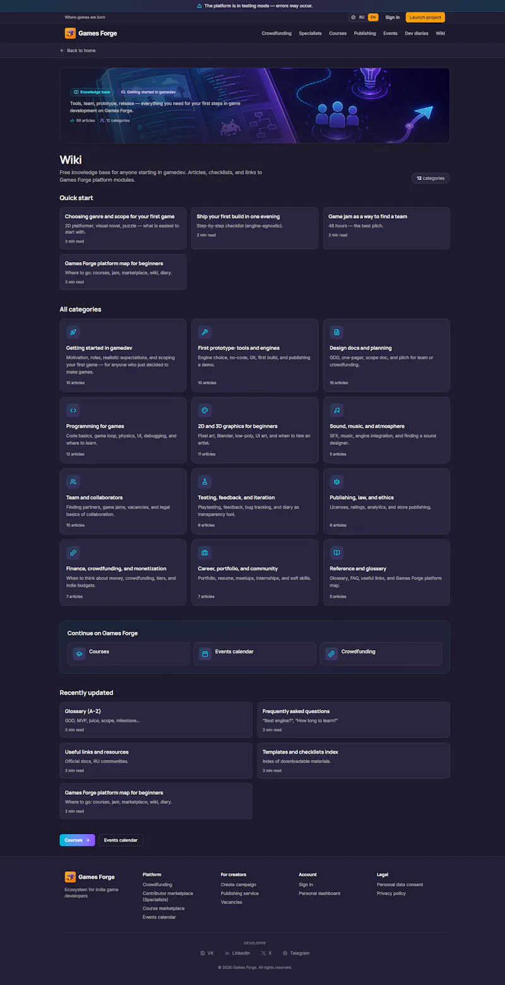Open Vacancies footer link

point(232,902)
